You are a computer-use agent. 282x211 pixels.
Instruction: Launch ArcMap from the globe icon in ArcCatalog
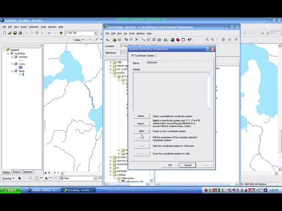tap(172, 40)
